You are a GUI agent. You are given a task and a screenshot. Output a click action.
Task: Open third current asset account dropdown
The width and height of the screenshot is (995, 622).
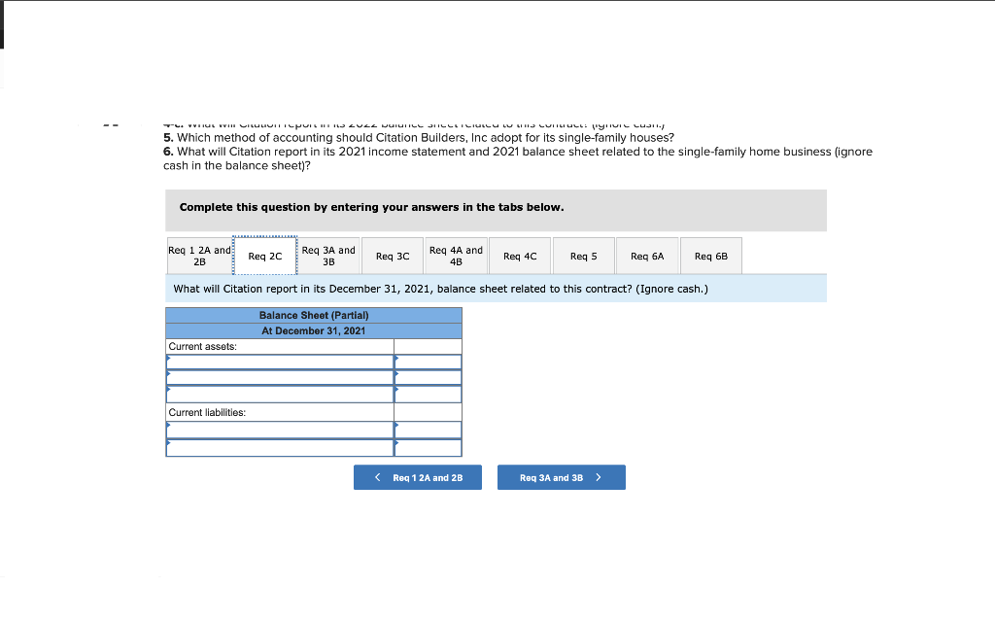coord(280,395)
